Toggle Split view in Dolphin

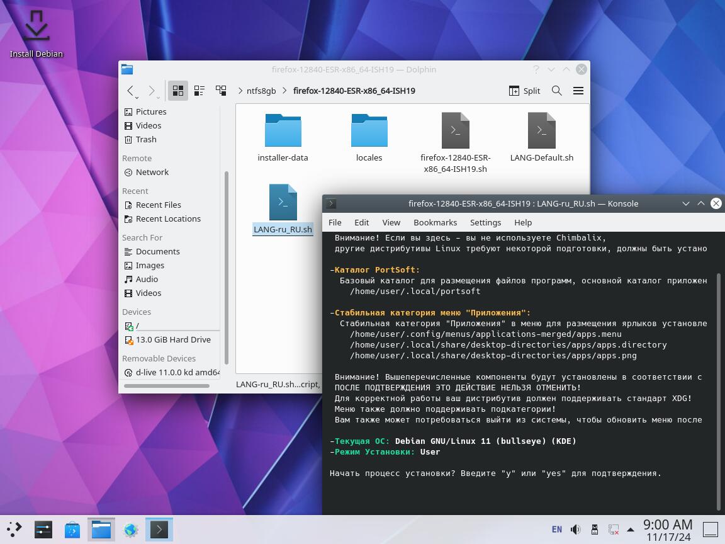[524, 91]
